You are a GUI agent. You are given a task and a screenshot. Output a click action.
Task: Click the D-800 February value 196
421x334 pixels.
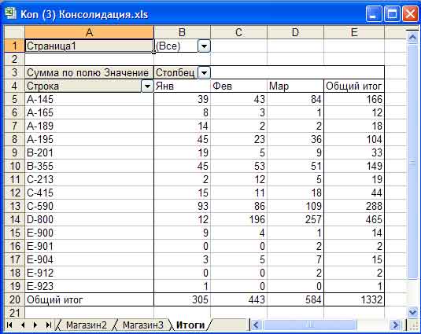pos(238,219)
